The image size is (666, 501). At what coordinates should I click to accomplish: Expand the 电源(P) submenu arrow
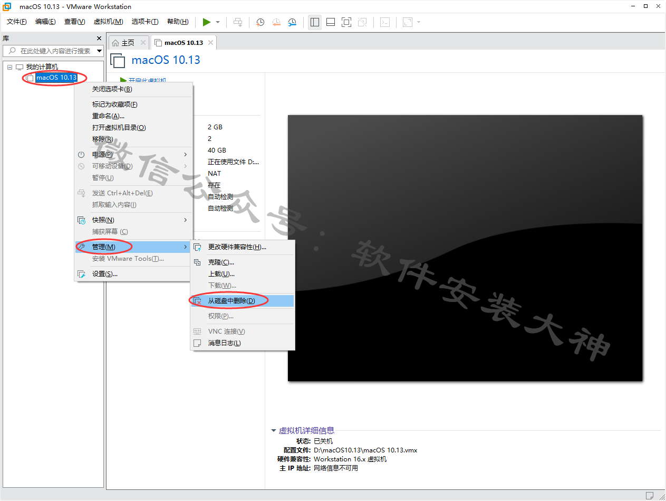tap(185, 155)
